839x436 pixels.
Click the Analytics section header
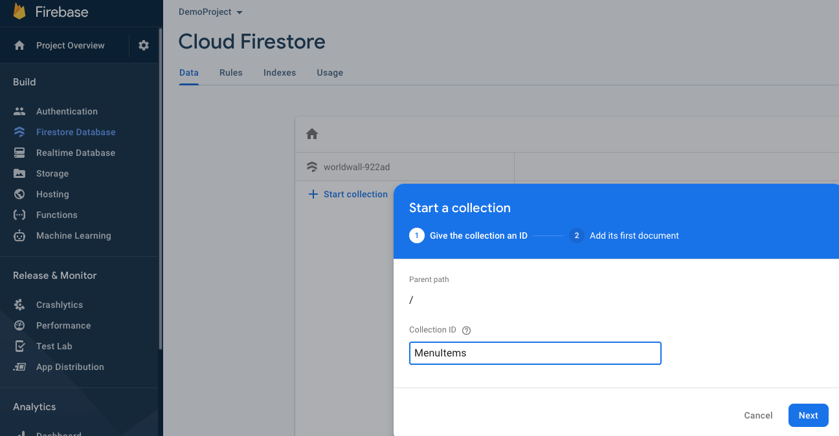(x=34, y=407)
